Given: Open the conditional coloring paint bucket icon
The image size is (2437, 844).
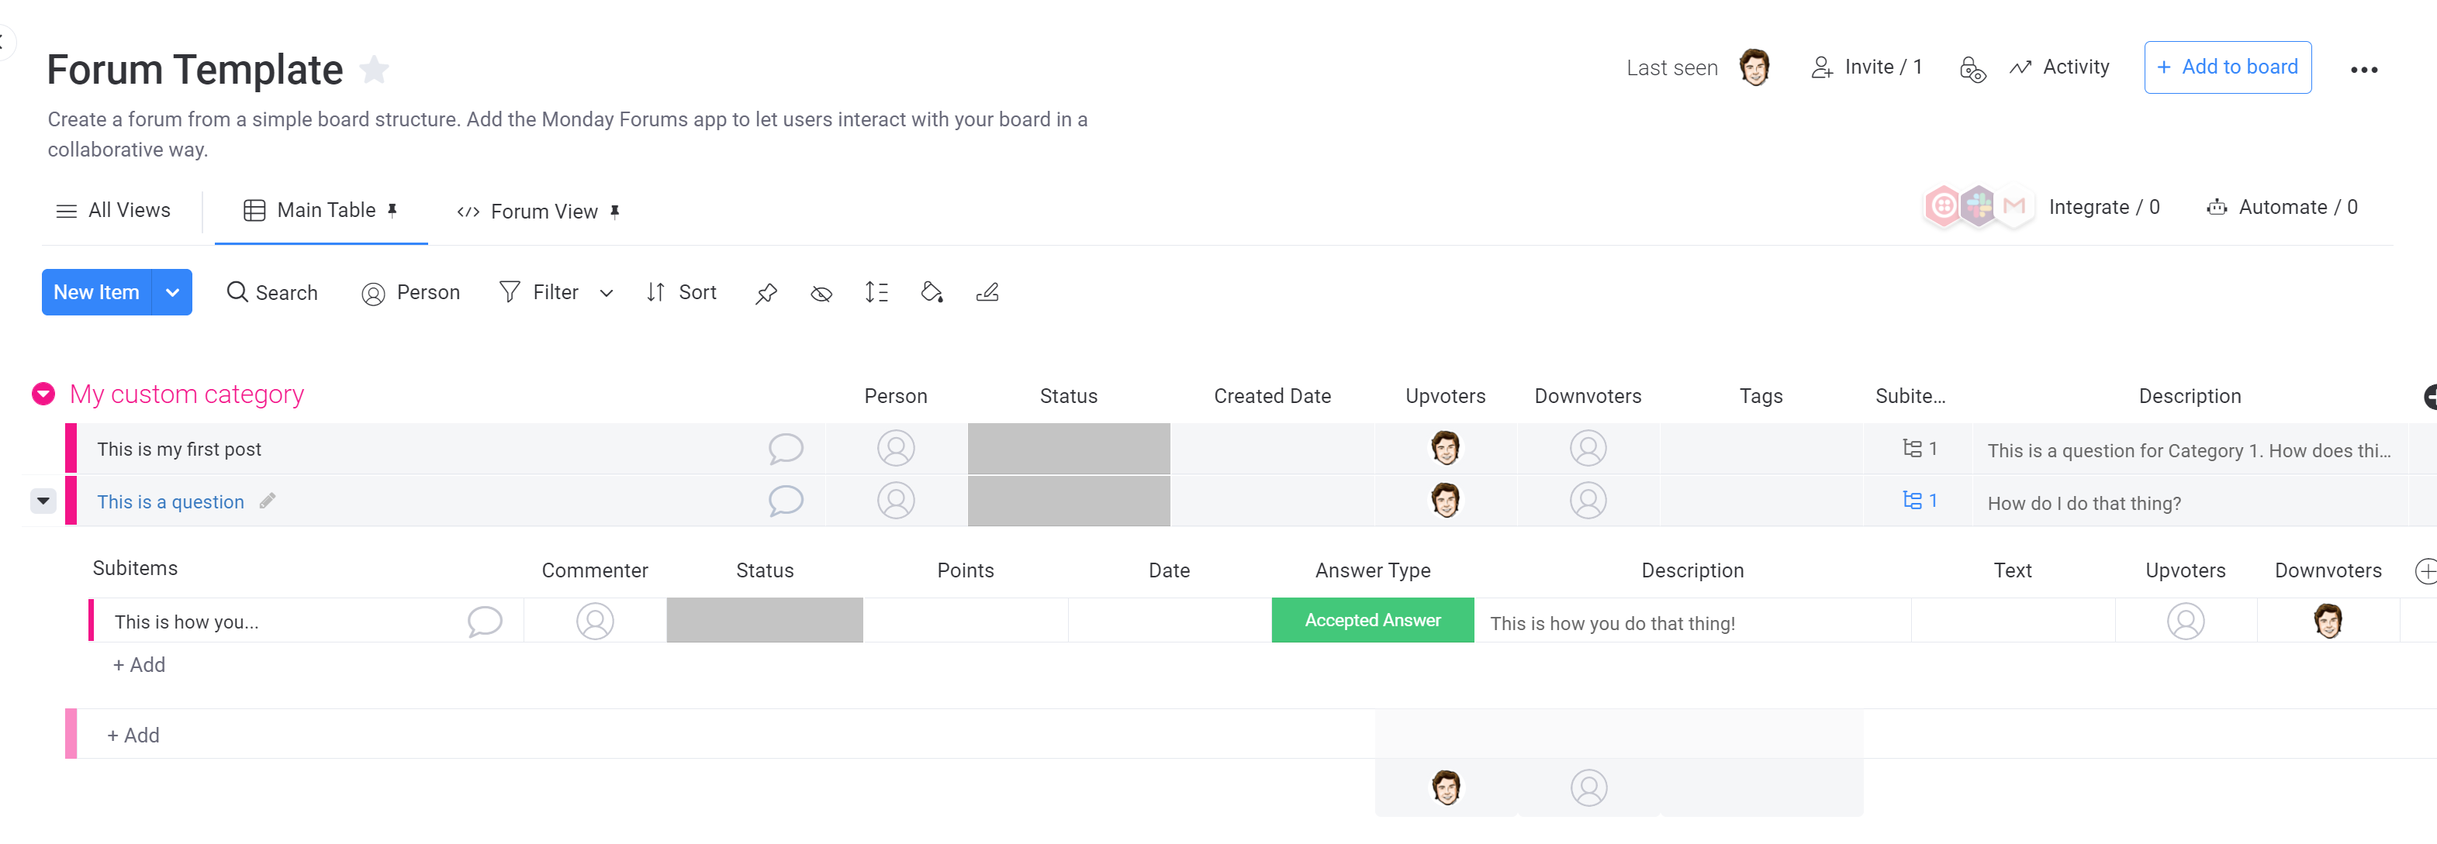Looking at the screenshot, I should [932, 293].
